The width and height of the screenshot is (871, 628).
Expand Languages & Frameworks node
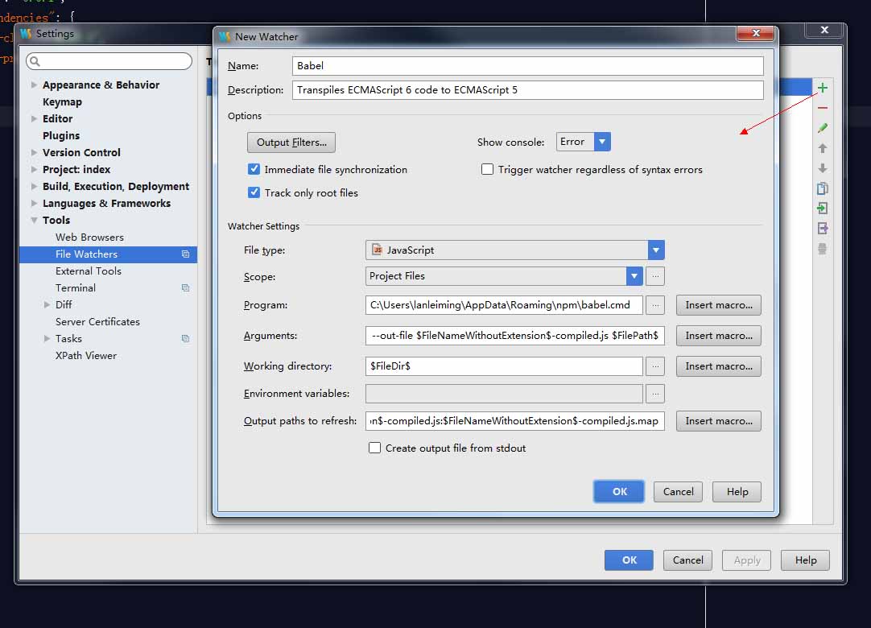(x=34, y=204)
